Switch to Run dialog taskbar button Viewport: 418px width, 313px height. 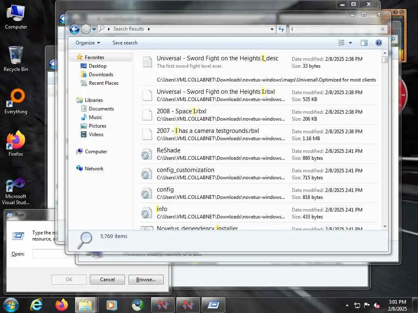(213, 305)
